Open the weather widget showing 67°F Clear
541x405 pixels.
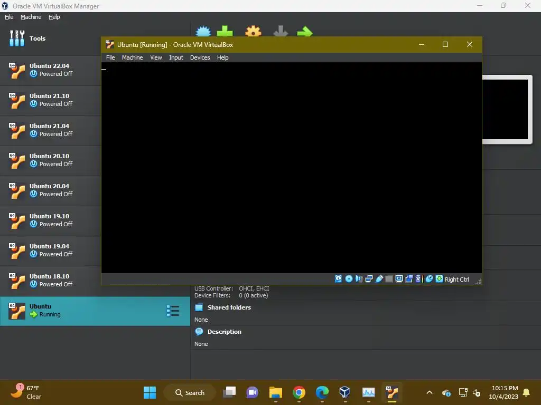[26, 392]
